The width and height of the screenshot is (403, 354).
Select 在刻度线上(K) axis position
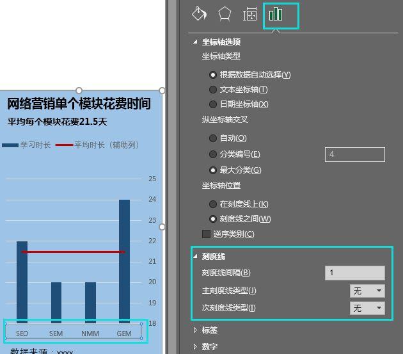pos(239,204)
